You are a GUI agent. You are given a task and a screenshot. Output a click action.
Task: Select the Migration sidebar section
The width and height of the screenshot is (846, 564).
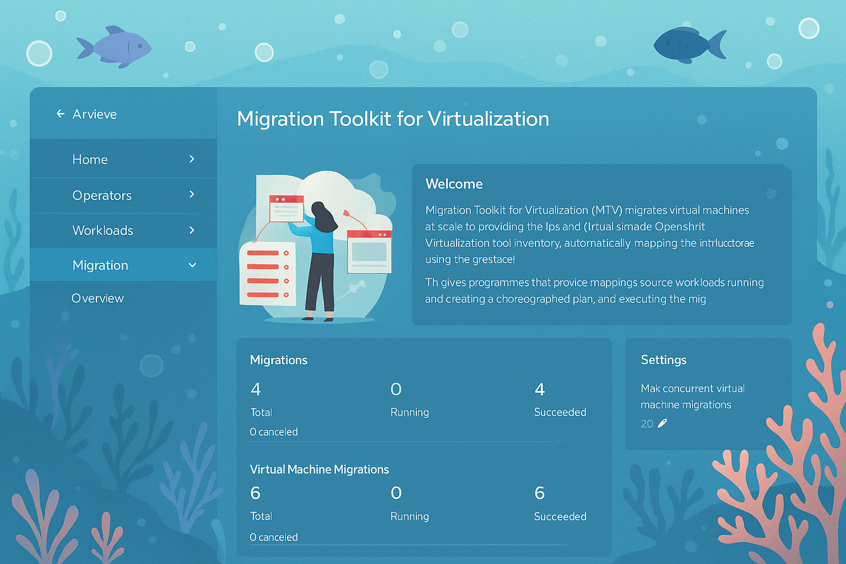click(x=100, y=265)
